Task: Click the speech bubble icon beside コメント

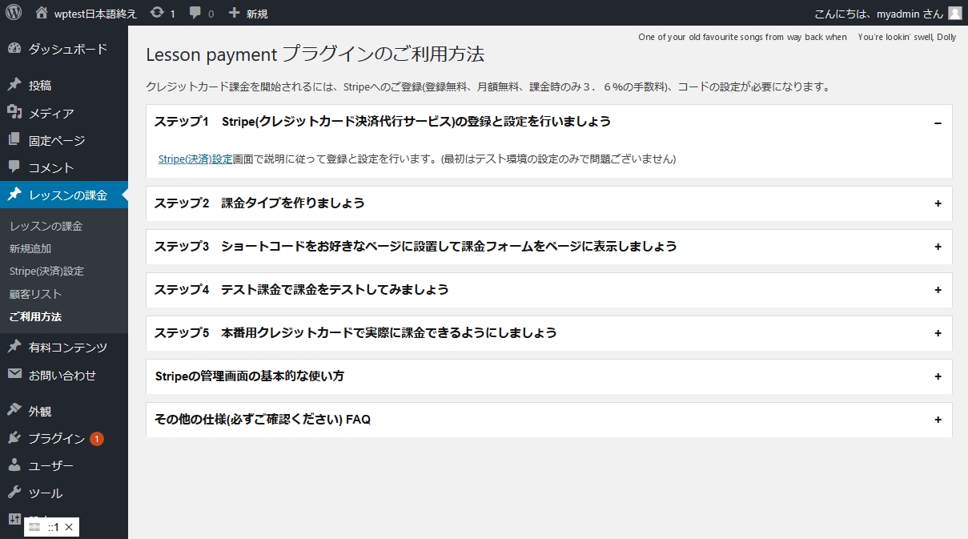Action: click(14, 167)
